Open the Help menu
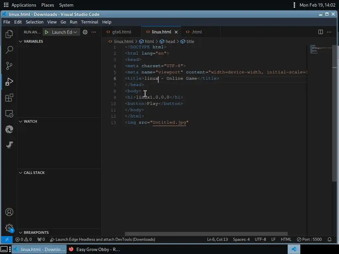 (x=107, y=22)
